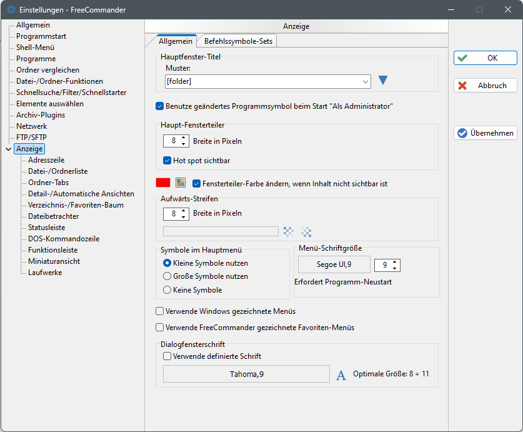Click the Übernehmen button
The height and width of the screenshot is (432, 523).
pyautogui.click(x=486, y=133)
